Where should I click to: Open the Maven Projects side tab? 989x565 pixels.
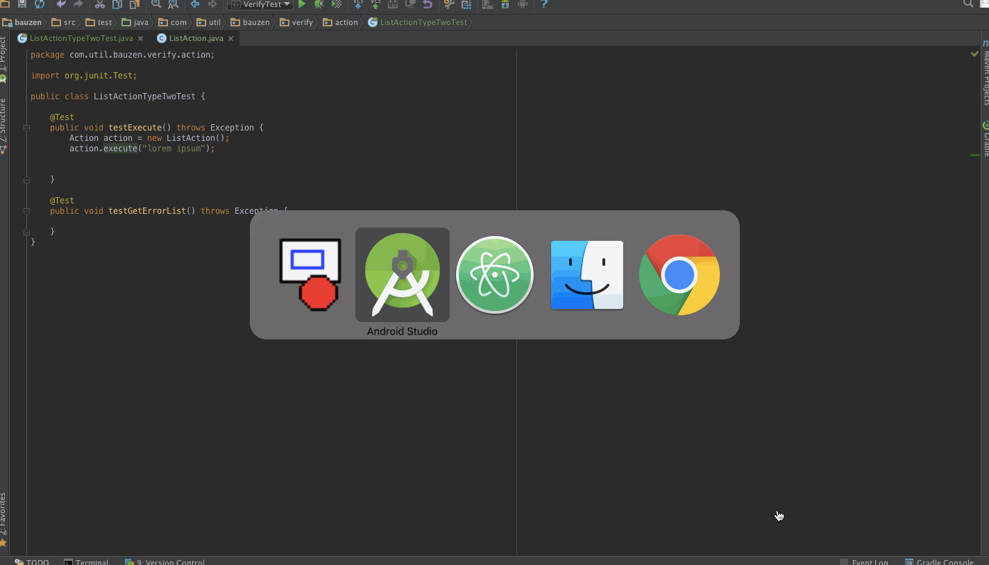tap(985, 73)
